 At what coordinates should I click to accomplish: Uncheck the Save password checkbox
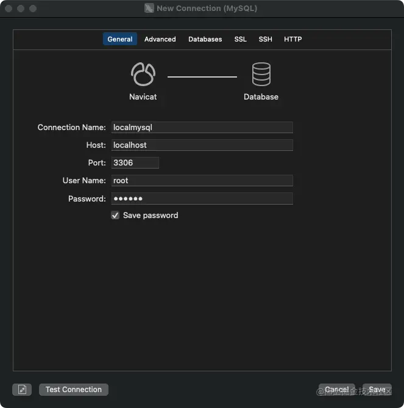coord(115,215)
